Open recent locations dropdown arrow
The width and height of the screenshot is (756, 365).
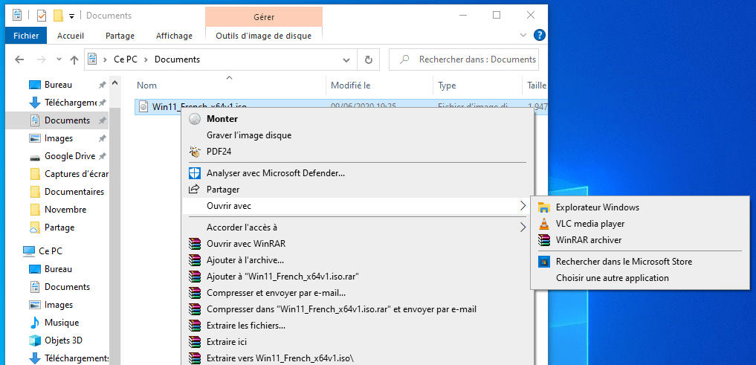pyautogui.click(x=59, y=59)
